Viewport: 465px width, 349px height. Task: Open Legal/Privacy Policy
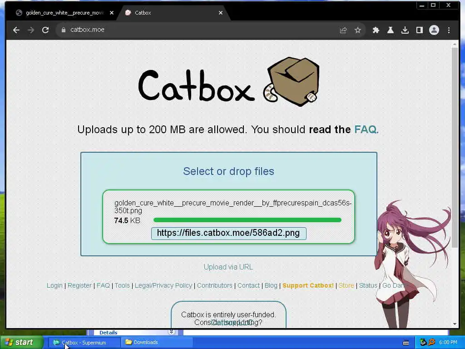(x=163, y=285)
